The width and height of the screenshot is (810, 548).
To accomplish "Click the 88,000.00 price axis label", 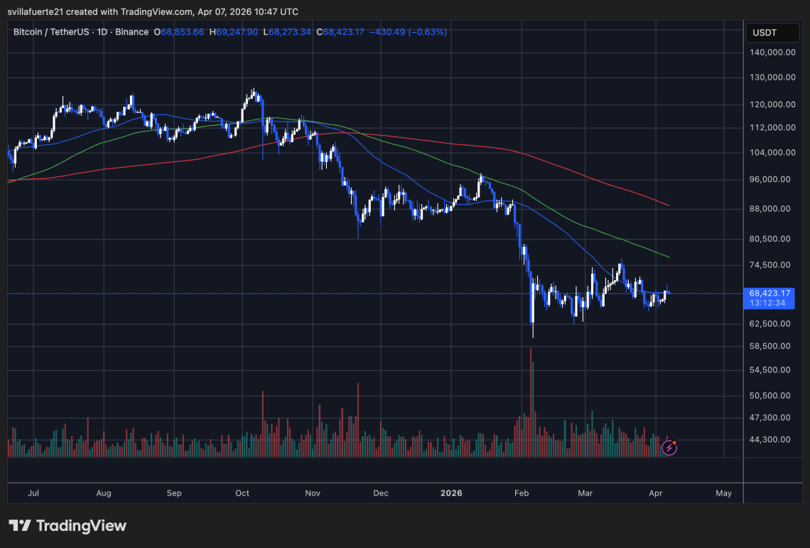I will point(769,209).
